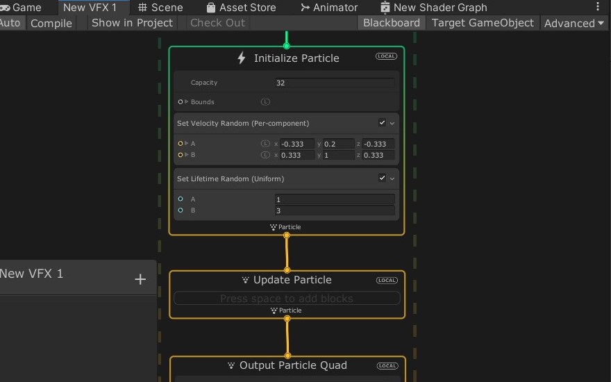
Task: Click velocity B input port
Action: (x=181, y=155)
